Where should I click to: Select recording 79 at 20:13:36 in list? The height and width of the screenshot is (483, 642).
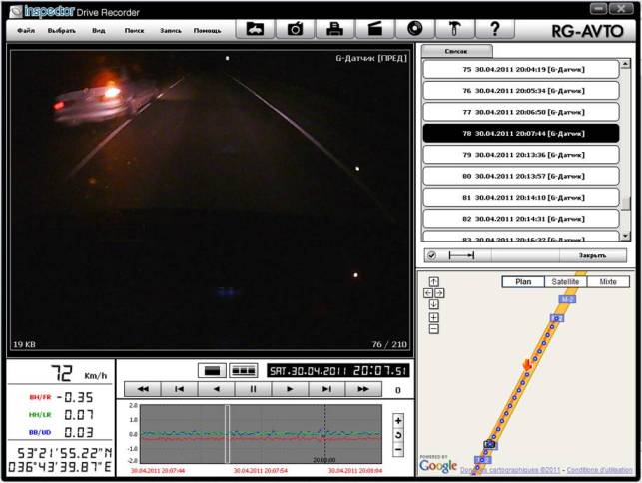click(x=520, y=155)
